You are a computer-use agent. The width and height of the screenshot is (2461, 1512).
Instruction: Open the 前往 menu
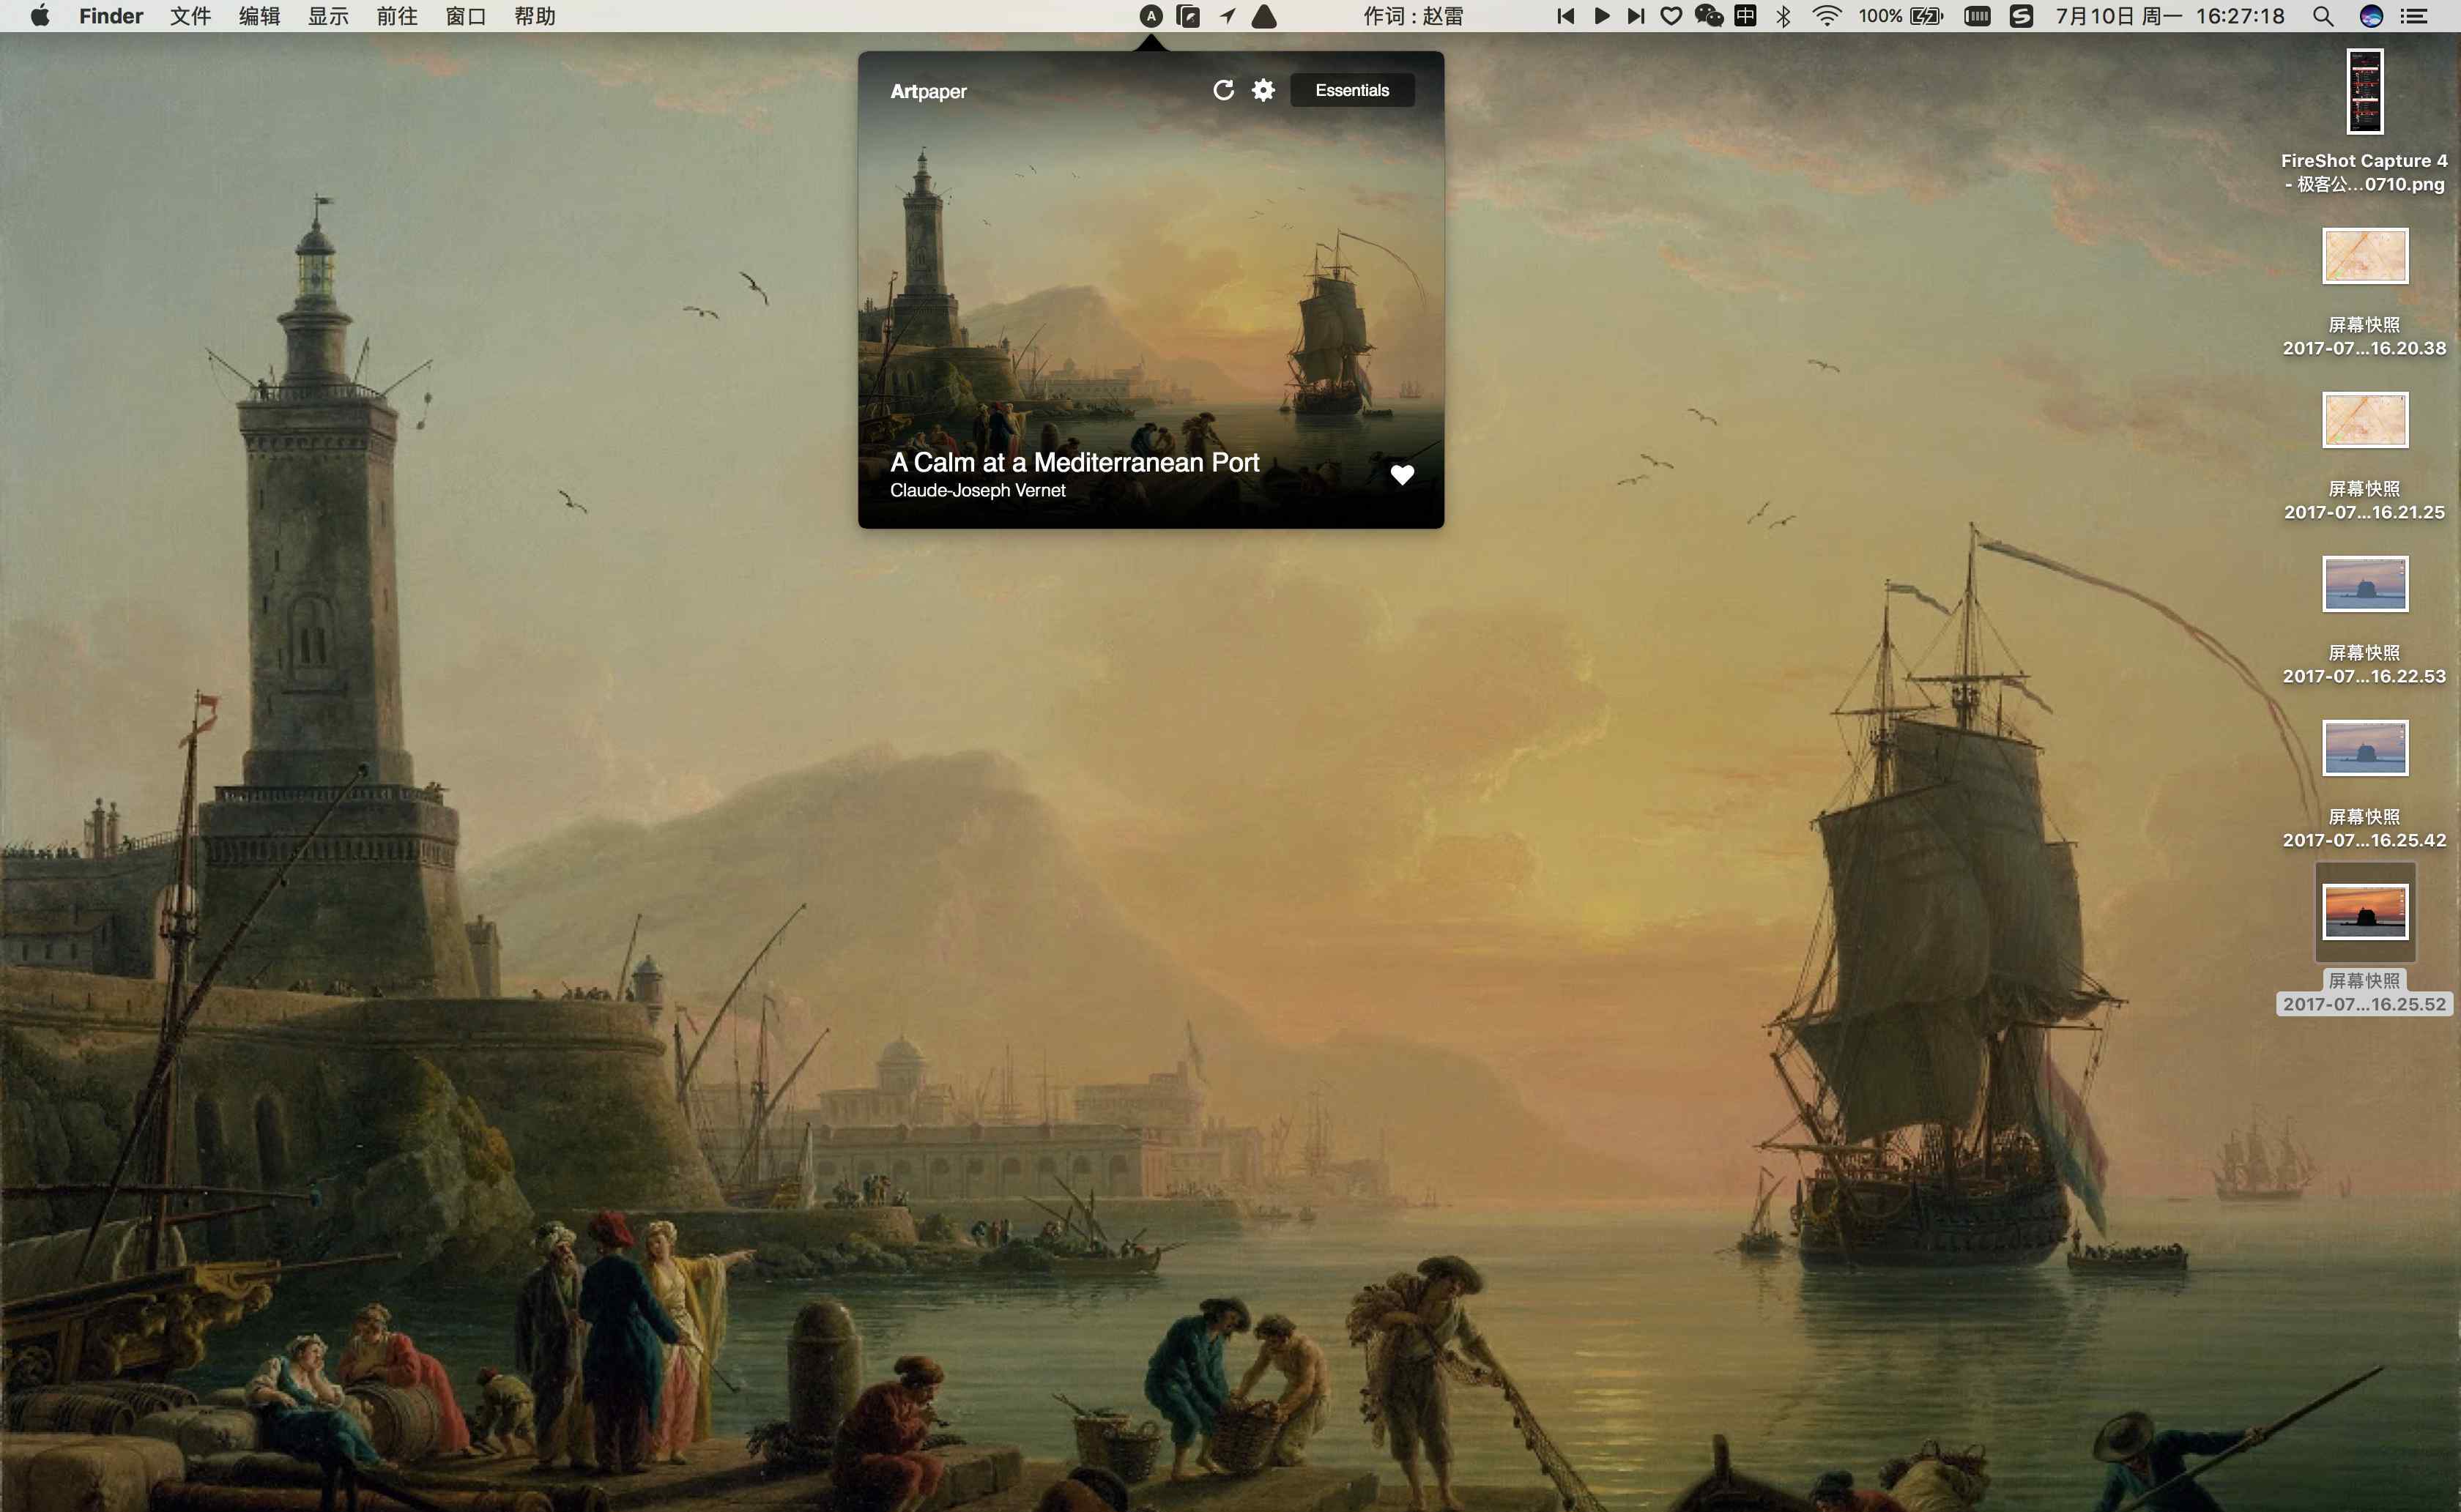(397, 16)
